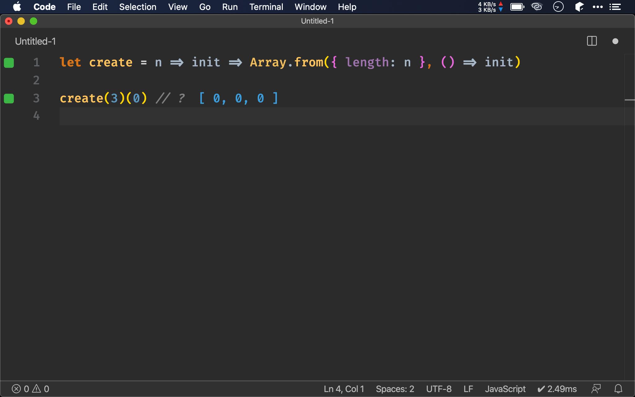Click the split editor icon
This screenshot has height=397, width=635.
click(x=592, y=41)
